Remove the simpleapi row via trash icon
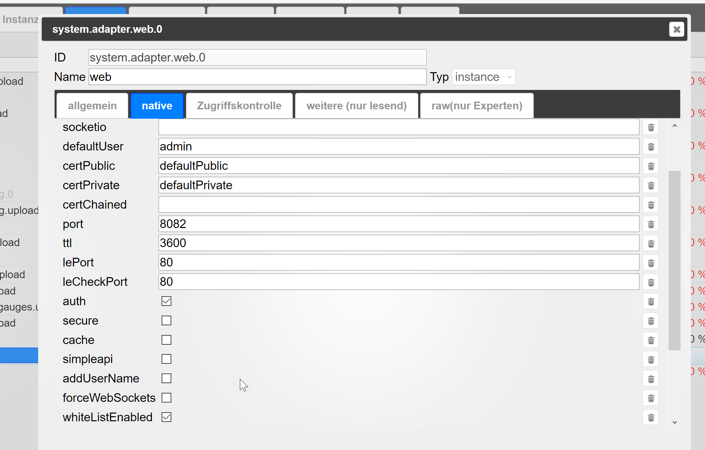The image size is (705, 450). (651, 360)
